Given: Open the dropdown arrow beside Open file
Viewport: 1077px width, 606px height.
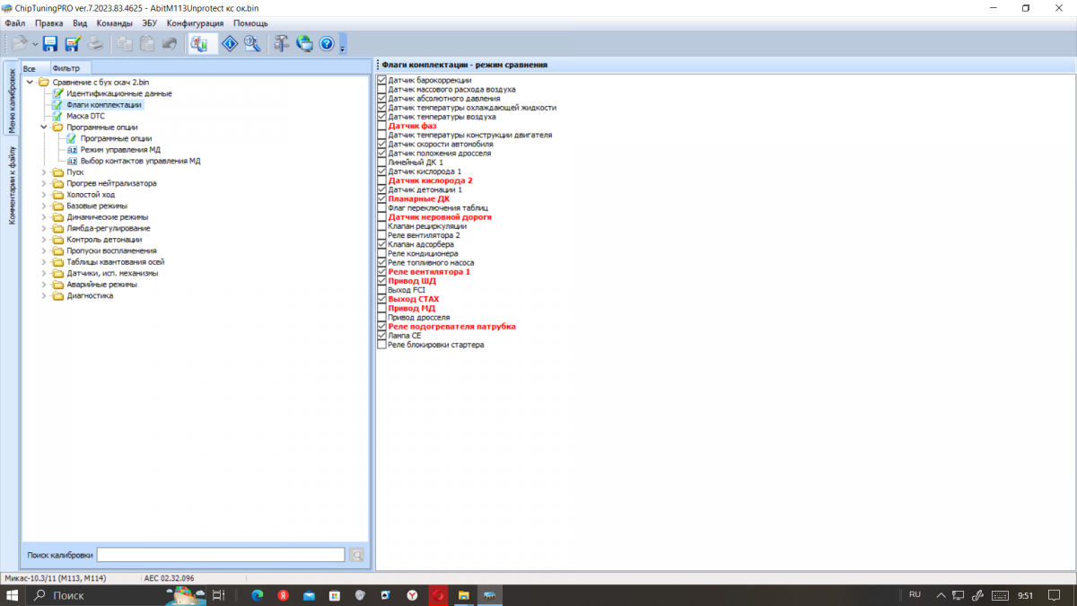Looking at the screenshot, I should pos(35,43).
